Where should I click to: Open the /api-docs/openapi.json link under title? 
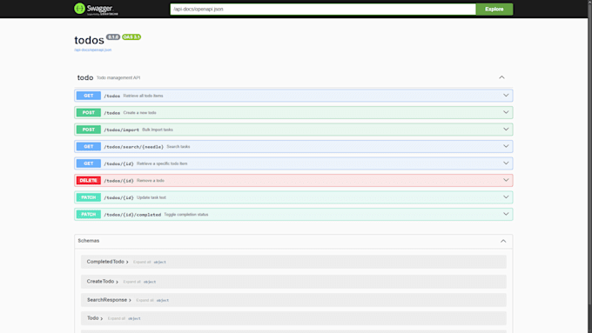93,50
